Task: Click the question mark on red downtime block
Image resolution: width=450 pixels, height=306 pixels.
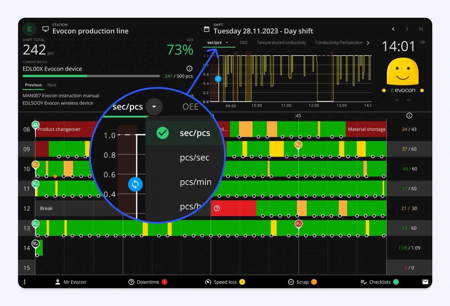Action: 217,208
